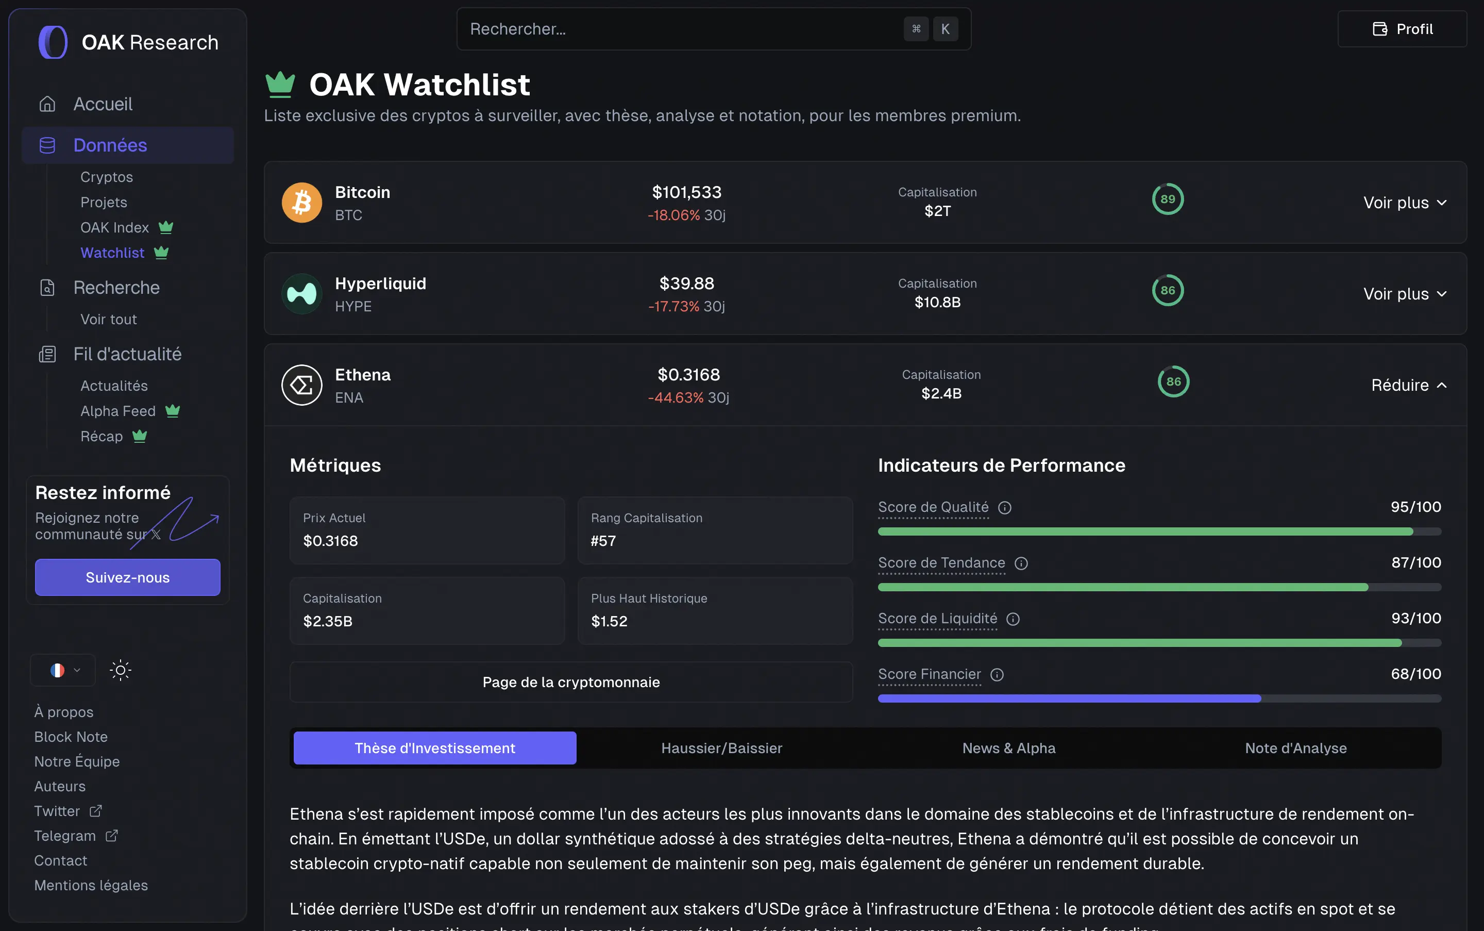The image size is (1484, 931).
Task: Switch to the Haussier/Baissier tab
Action: (x=721, y=747)
